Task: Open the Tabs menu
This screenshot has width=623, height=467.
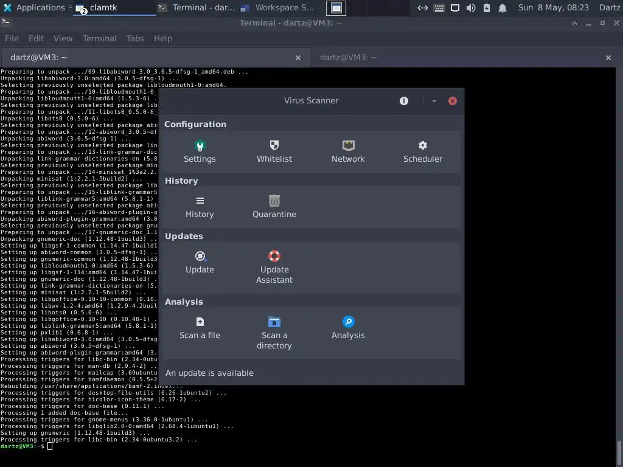Action: click(x=135, y=38)
